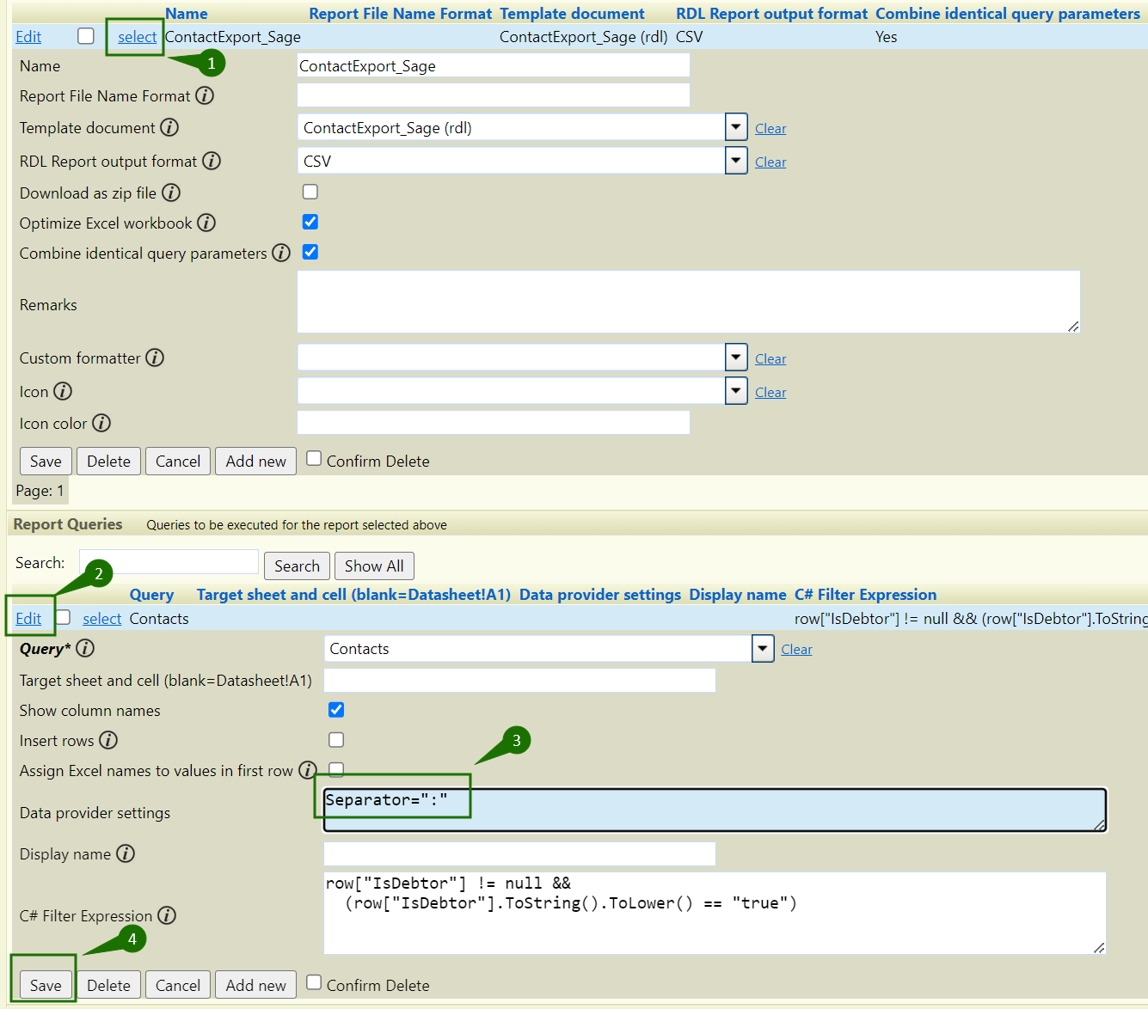View the Icon color help icon

101,423
